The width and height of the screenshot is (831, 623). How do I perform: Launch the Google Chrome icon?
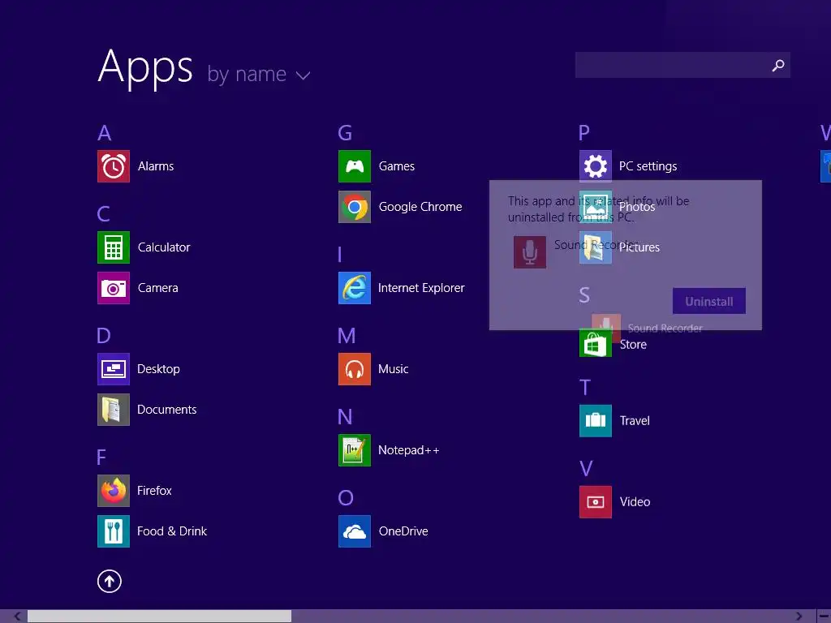(x=355, y=207)
